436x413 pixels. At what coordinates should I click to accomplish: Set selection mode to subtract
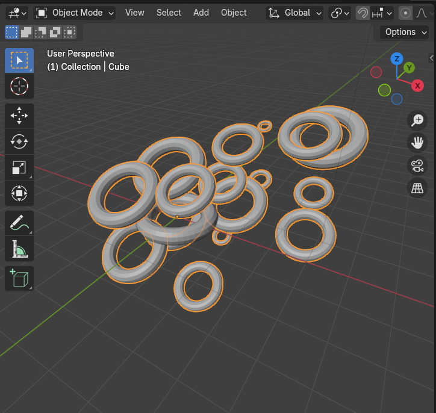40,33
